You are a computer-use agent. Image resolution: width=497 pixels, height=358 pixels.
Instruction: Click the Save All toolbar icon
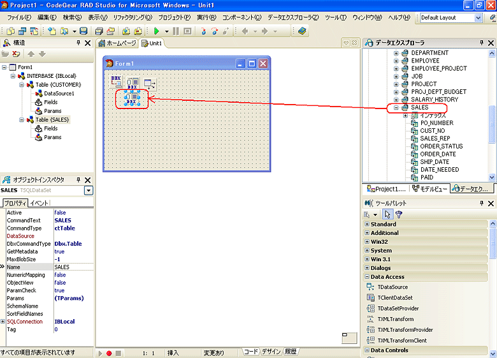pos(99,31)
